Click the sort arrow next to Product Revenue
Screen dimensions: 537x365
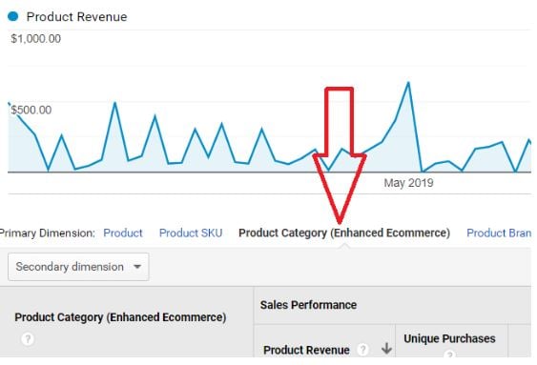coord(386,349)
